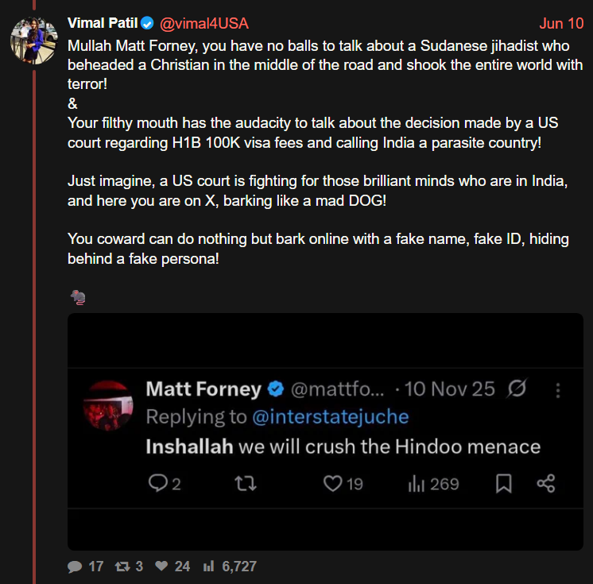Open the Vimal Patil display name
The image size is (593, 584).
point(103,23)
